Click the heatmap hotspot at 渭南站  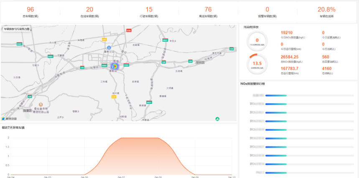[x=115, y=66]
